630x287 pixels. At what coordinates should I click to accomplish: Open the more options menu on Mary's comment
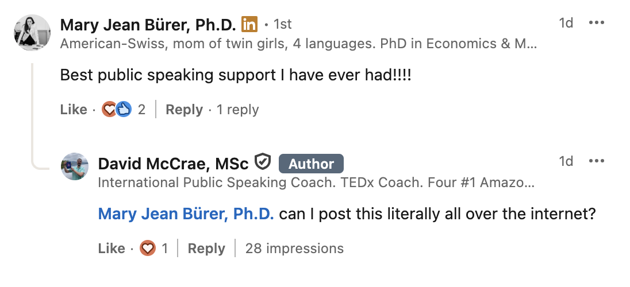(x=597, y=23)
